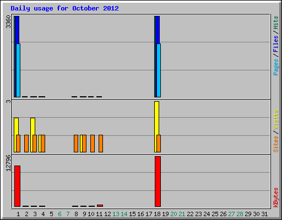
Task: Click day label 15 on the x-axis
Action: 132,214
